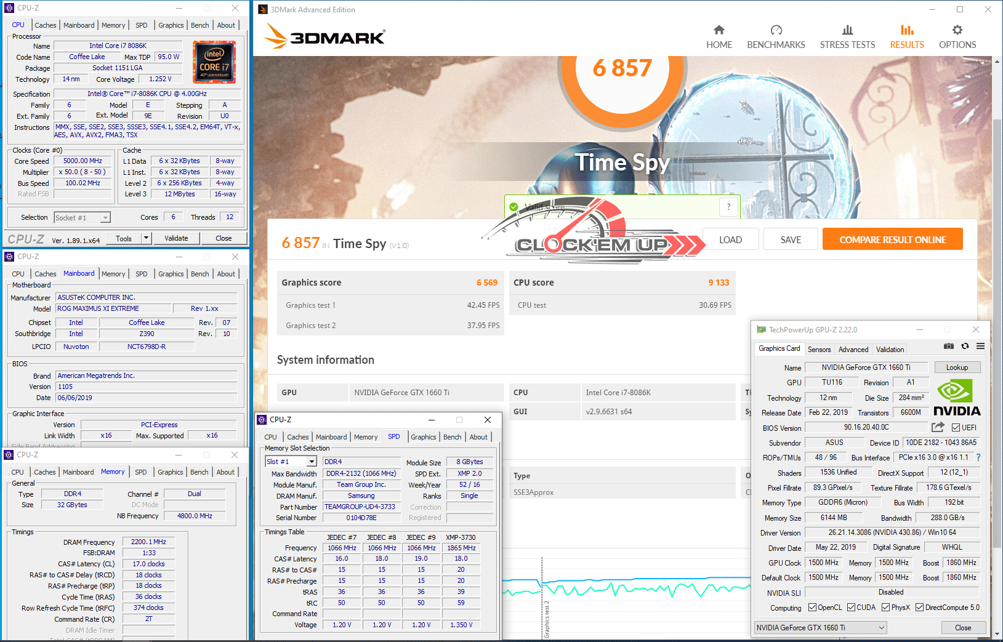Toggle the PhysX checkbox

(x=885, y=608)
